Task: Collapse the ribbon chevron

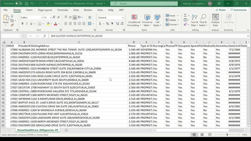Action: point(248,30)
